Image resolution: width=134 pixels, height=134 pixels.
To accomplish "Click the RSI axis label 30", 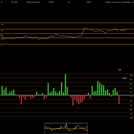I will click(2, 39).
